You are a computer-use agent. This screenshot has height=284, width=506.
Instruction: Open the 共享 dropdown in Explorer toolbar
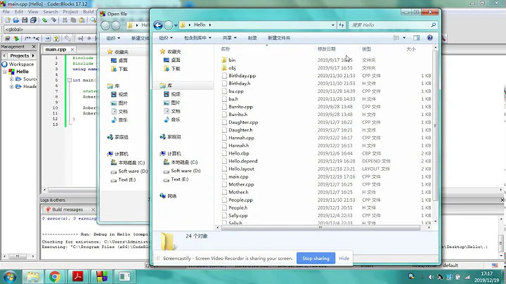[229, 38]
